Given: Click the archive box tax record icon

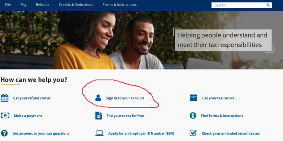Looking at the screenshot, I should [x=193, y=98].
